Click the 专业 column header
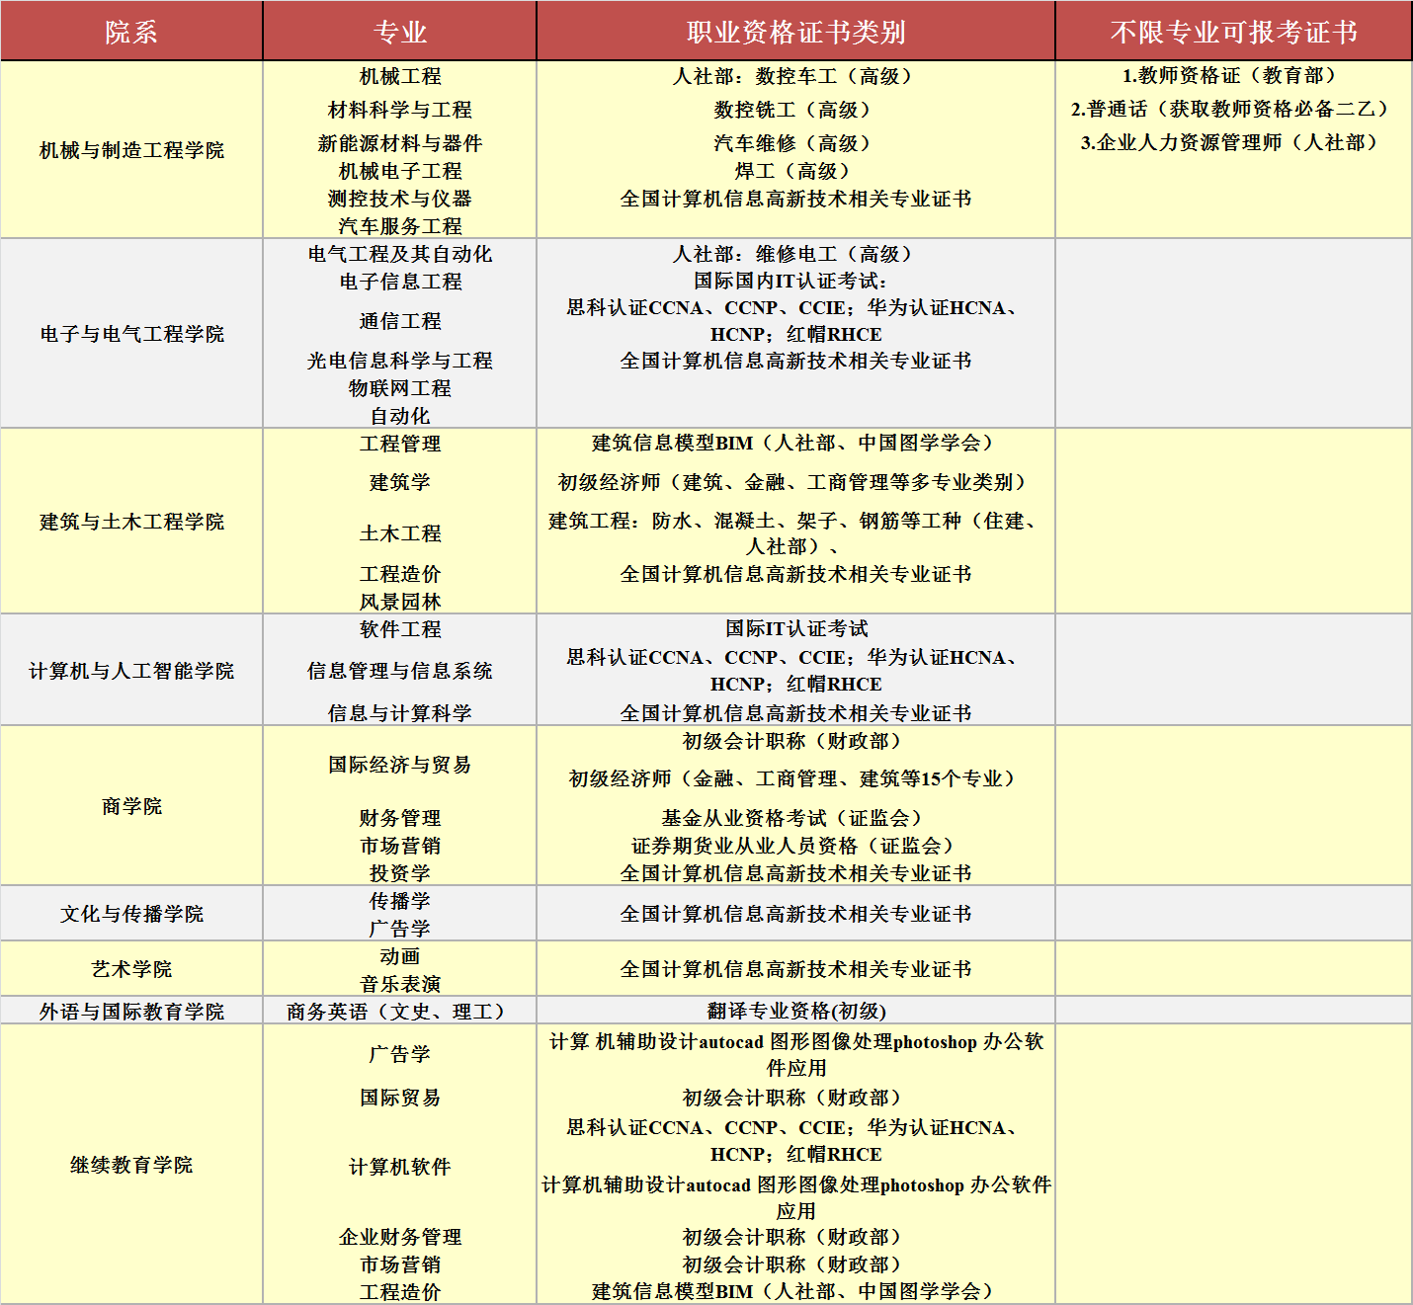The image size is (1413, 1305). click(400, 32)
